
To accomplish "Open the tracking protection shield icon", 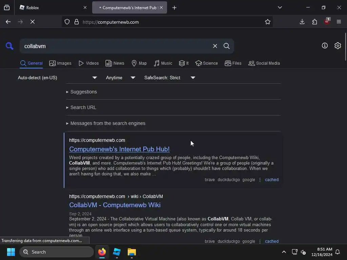I will tap(67, 22).
